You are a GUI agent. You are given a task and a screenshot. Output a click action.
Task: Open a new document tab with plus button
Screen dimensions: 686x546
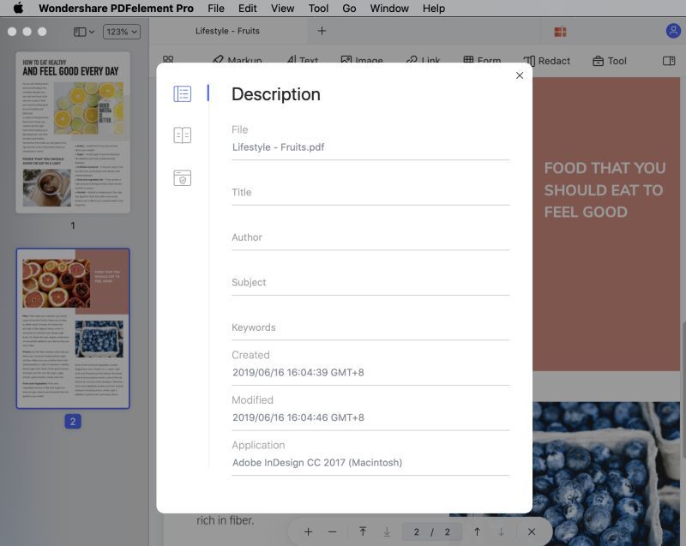(x=322, y=31)
